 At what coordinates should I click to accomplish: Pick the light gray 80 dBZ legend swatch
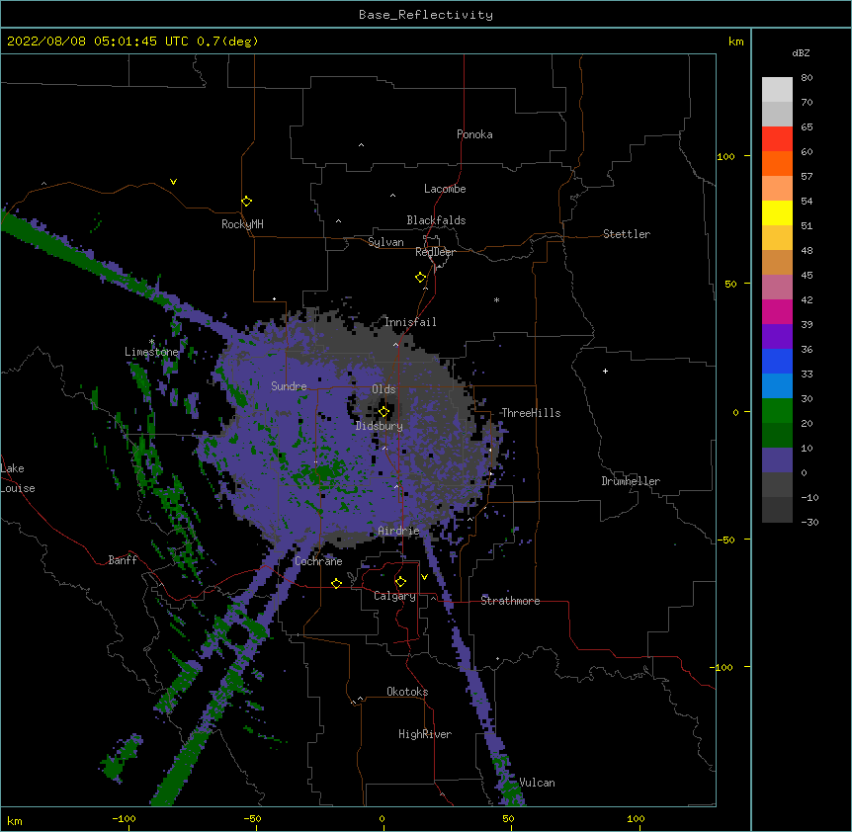(777, 90)
